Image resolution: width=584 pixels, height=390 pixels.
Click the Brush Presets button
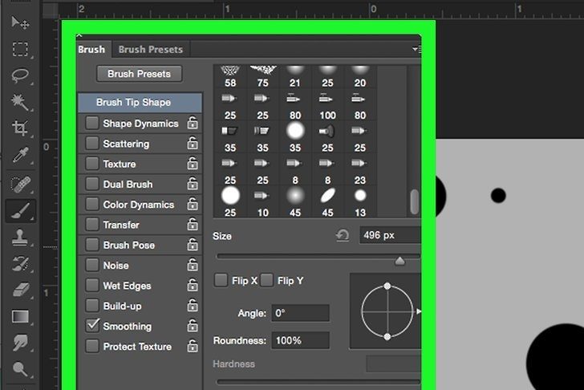[x=140, y=74]
